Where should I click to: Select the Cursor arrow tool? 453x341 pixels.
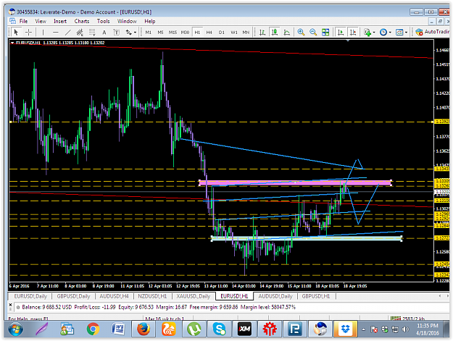(x=16, y=32)
